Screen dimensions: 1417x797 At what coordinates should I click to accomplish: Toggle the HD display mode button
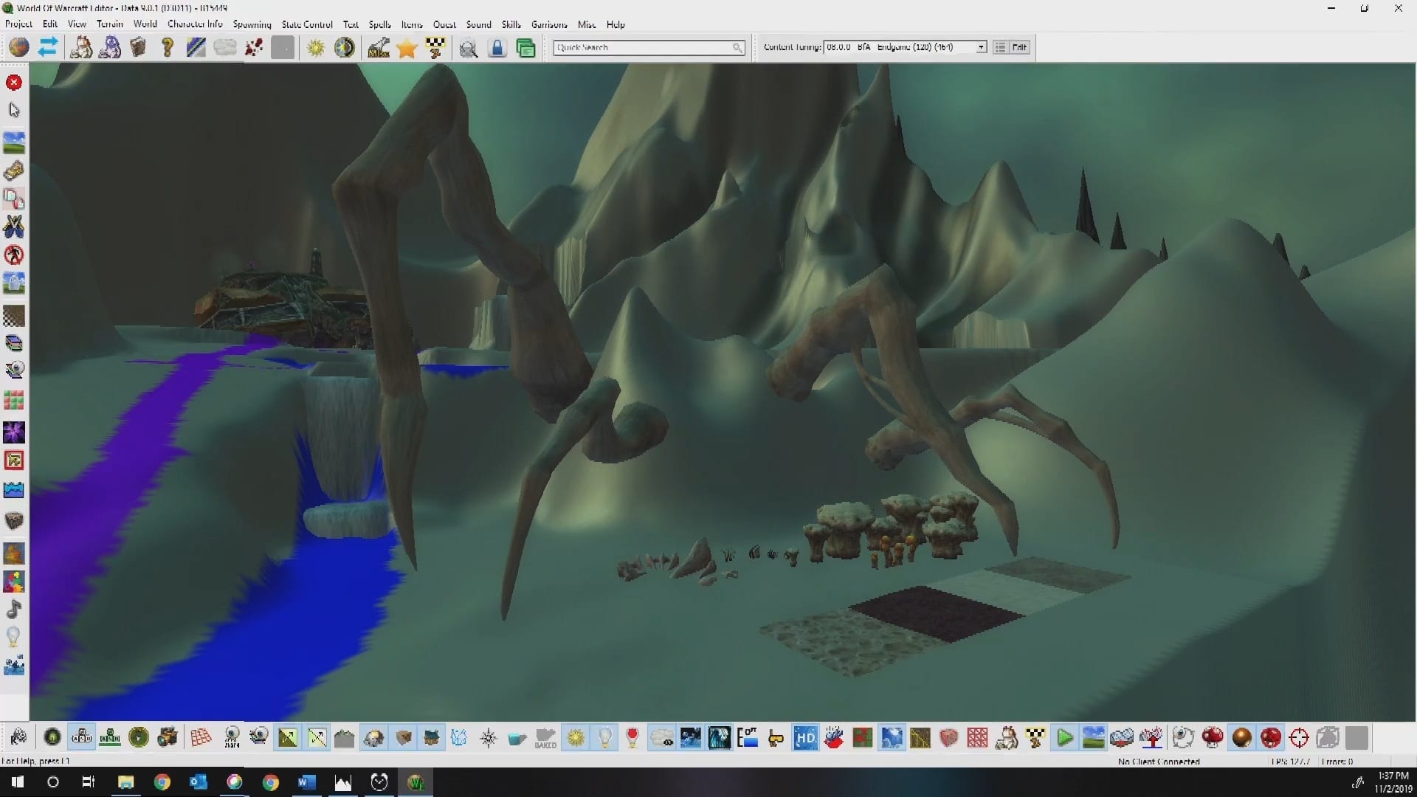click(x=805, y=737)
